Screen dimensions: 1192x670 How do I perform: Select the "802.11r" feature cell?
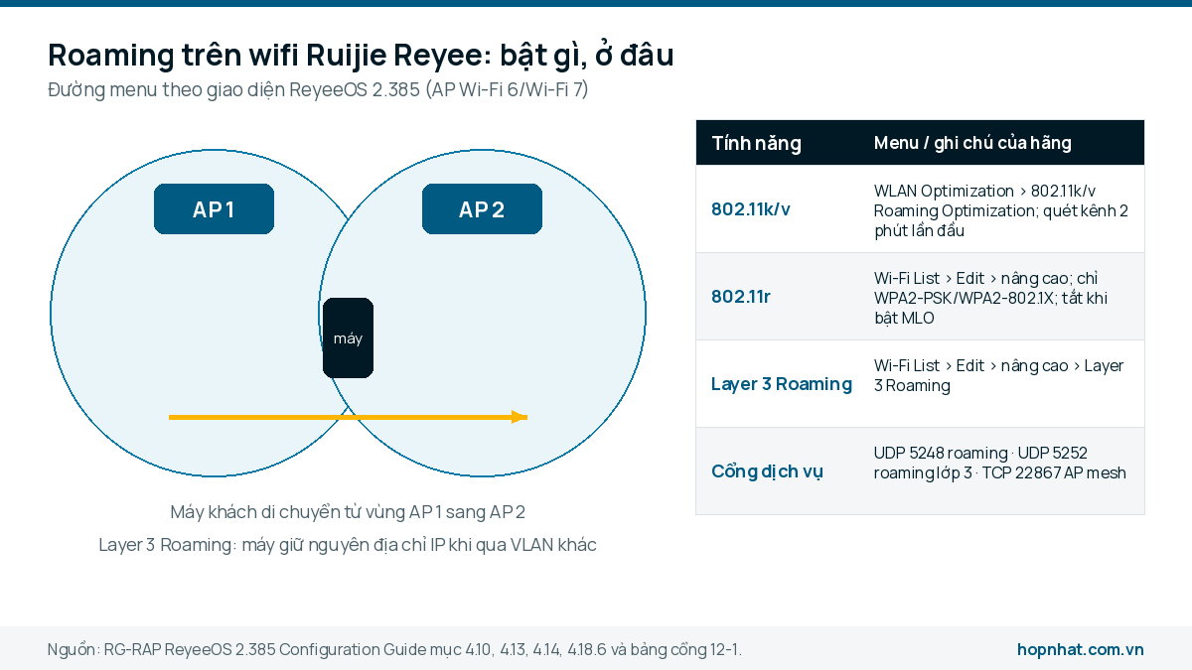click(741, 297)
